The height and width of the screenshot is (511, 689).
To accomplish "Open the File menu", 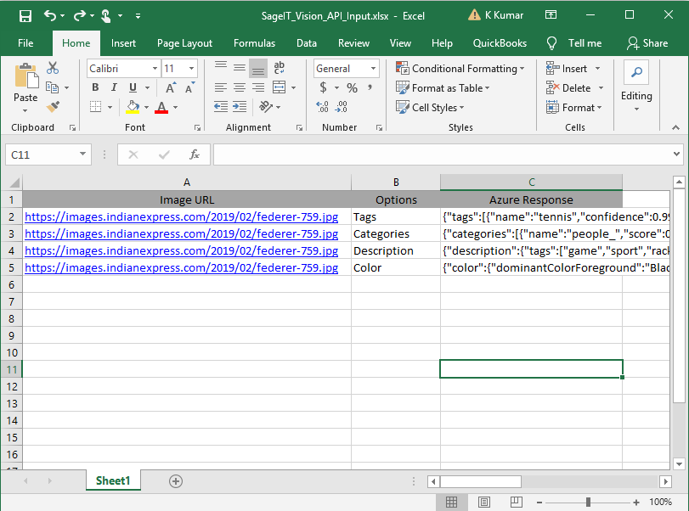I will coord(25,43).
